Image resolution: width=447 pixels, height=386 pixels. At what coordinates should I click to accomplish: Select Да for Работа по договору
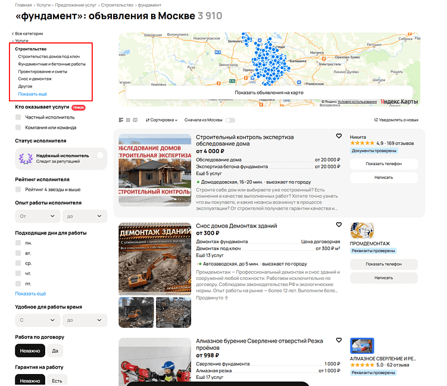tap(55, 351)
